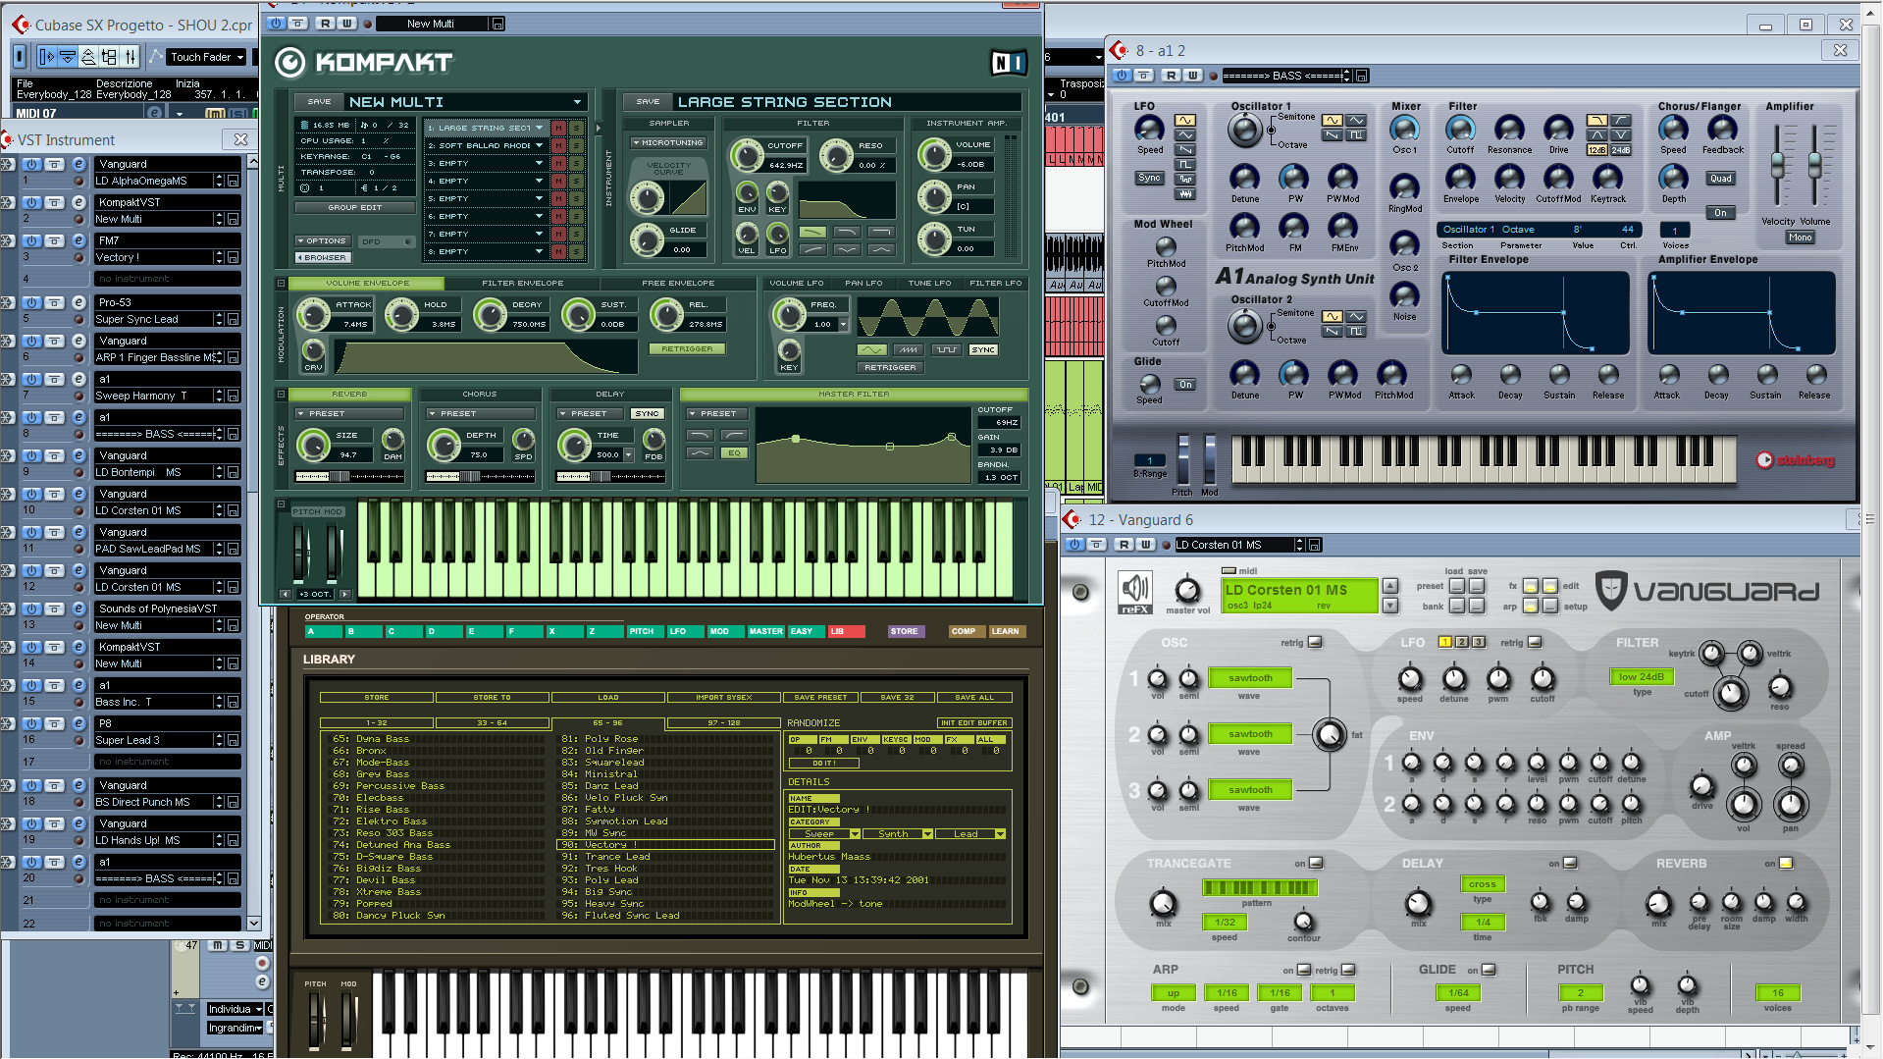Image resolution: width=1883 pixels, height=1059 pixels.
Task: Select the A1 LFO sine waveform icon
Action: coord(1185,121)
